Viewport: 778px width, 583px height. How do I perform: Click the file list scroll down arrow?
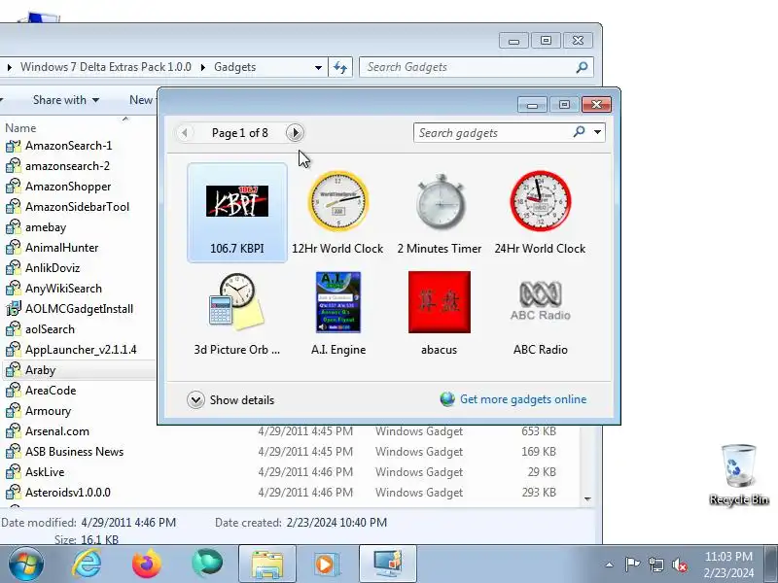[587, 498]
